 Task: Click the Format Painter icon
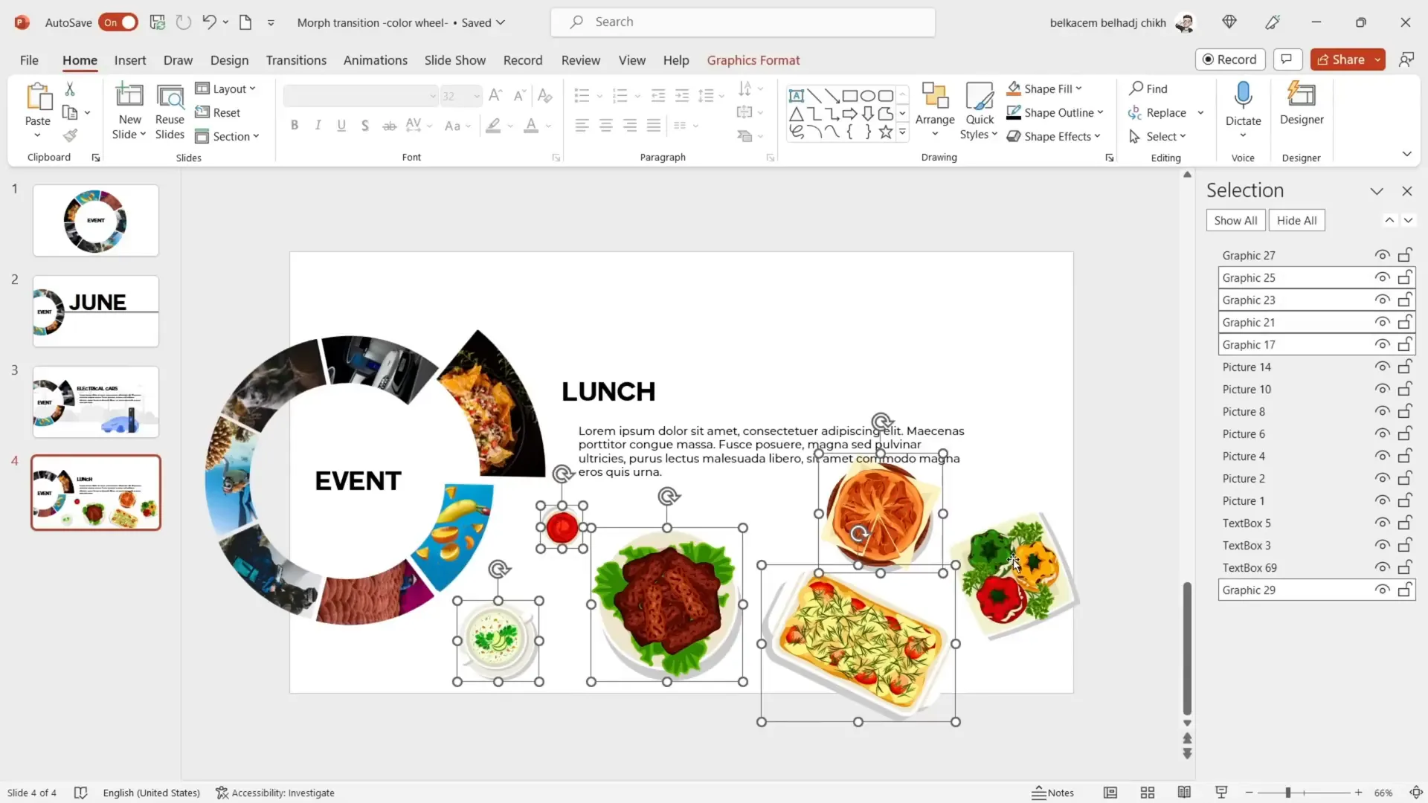point(70,136)
